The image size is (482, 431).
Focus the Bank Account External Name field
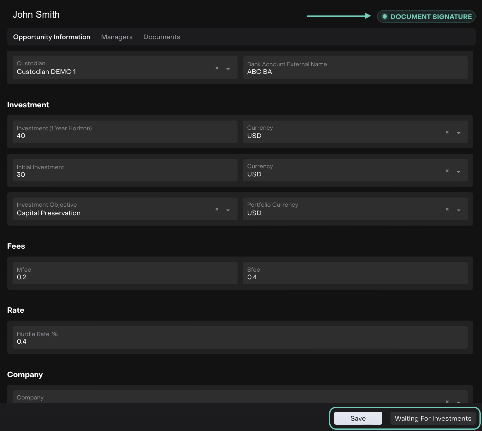[355, 68]
